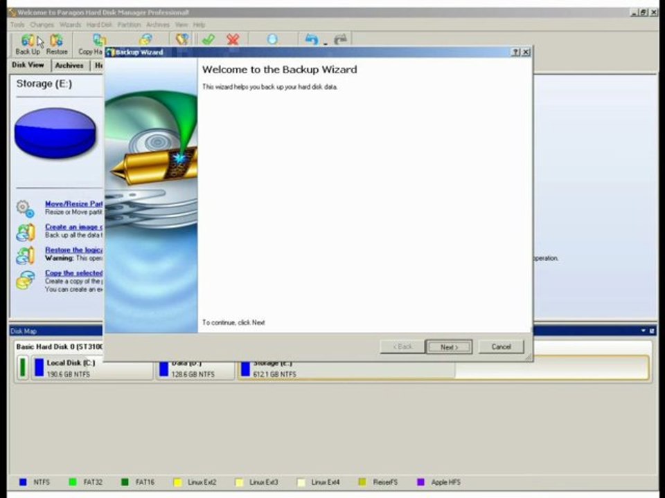
Task: Click the 'Basic Hard Disk 0' label
Action: [x=59, y=347]
